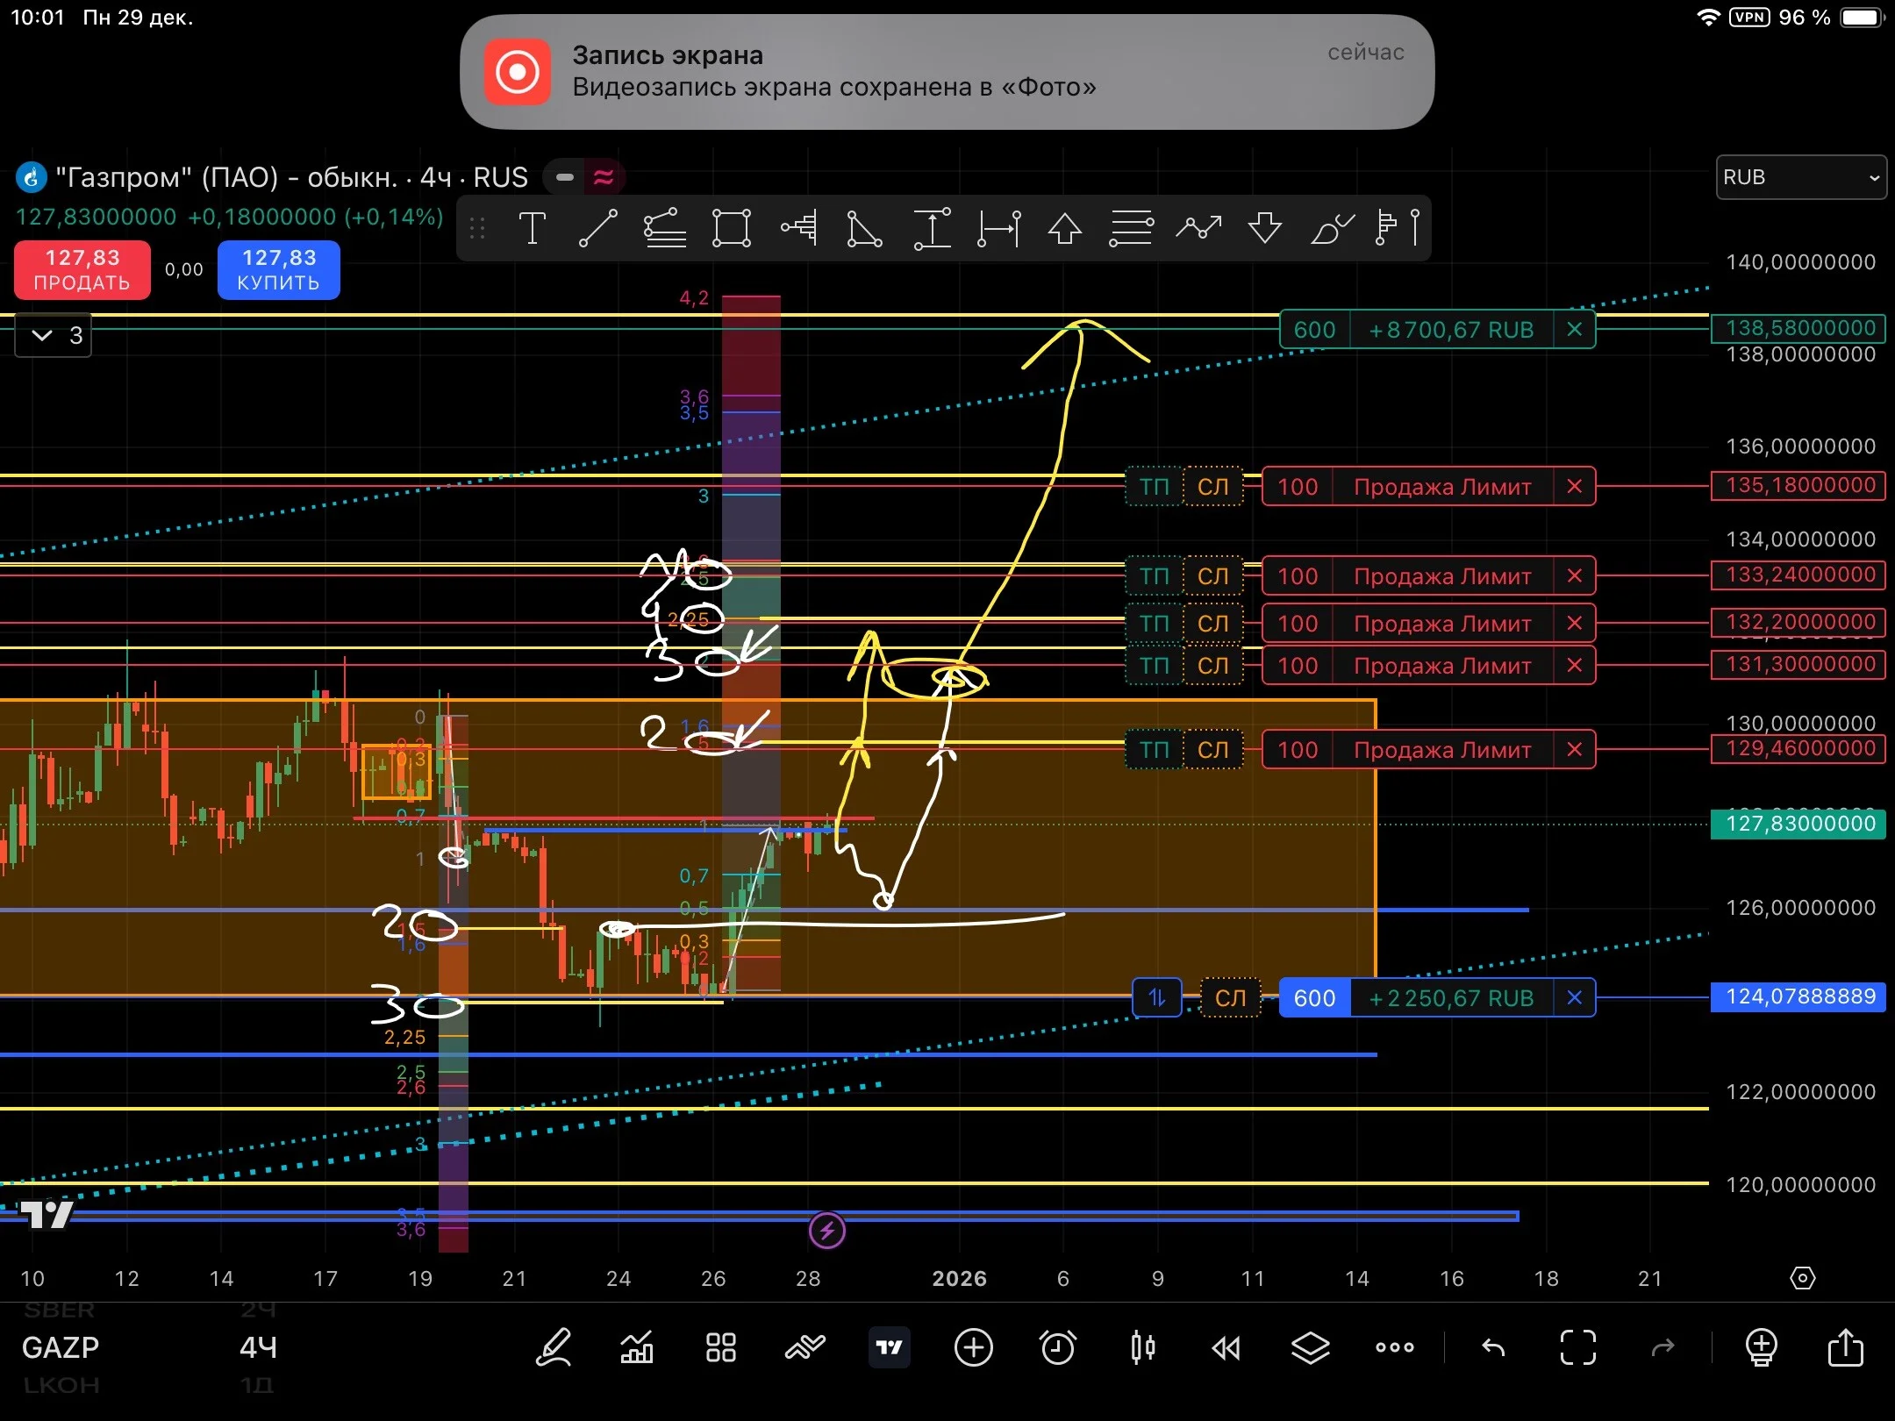This screenshot has height=1421, width=1895.
Task: Open the three dots more menu
Action: 1395,1347
